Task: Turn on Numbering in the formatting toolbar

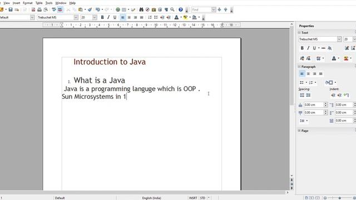Action: 150,17
